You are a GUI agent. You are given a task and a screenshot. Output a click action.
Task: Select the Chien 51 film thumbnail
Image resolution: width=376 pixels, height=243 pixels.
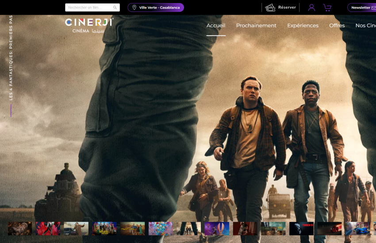click(301, 228)
